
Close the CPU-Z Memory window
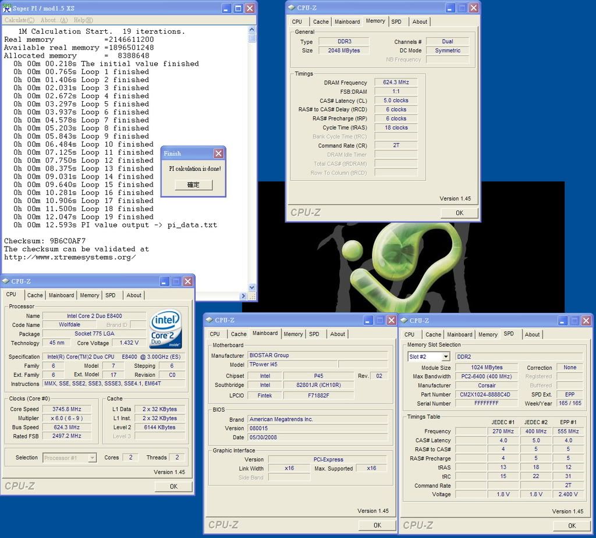pos(474,8)
